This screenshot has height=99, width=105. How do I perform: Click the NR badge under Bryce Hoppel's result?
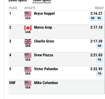93,18
